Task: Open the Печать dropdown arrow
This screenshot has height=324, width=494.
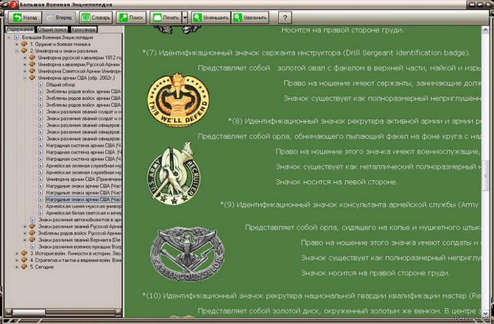Action: (x=185, y=18)
